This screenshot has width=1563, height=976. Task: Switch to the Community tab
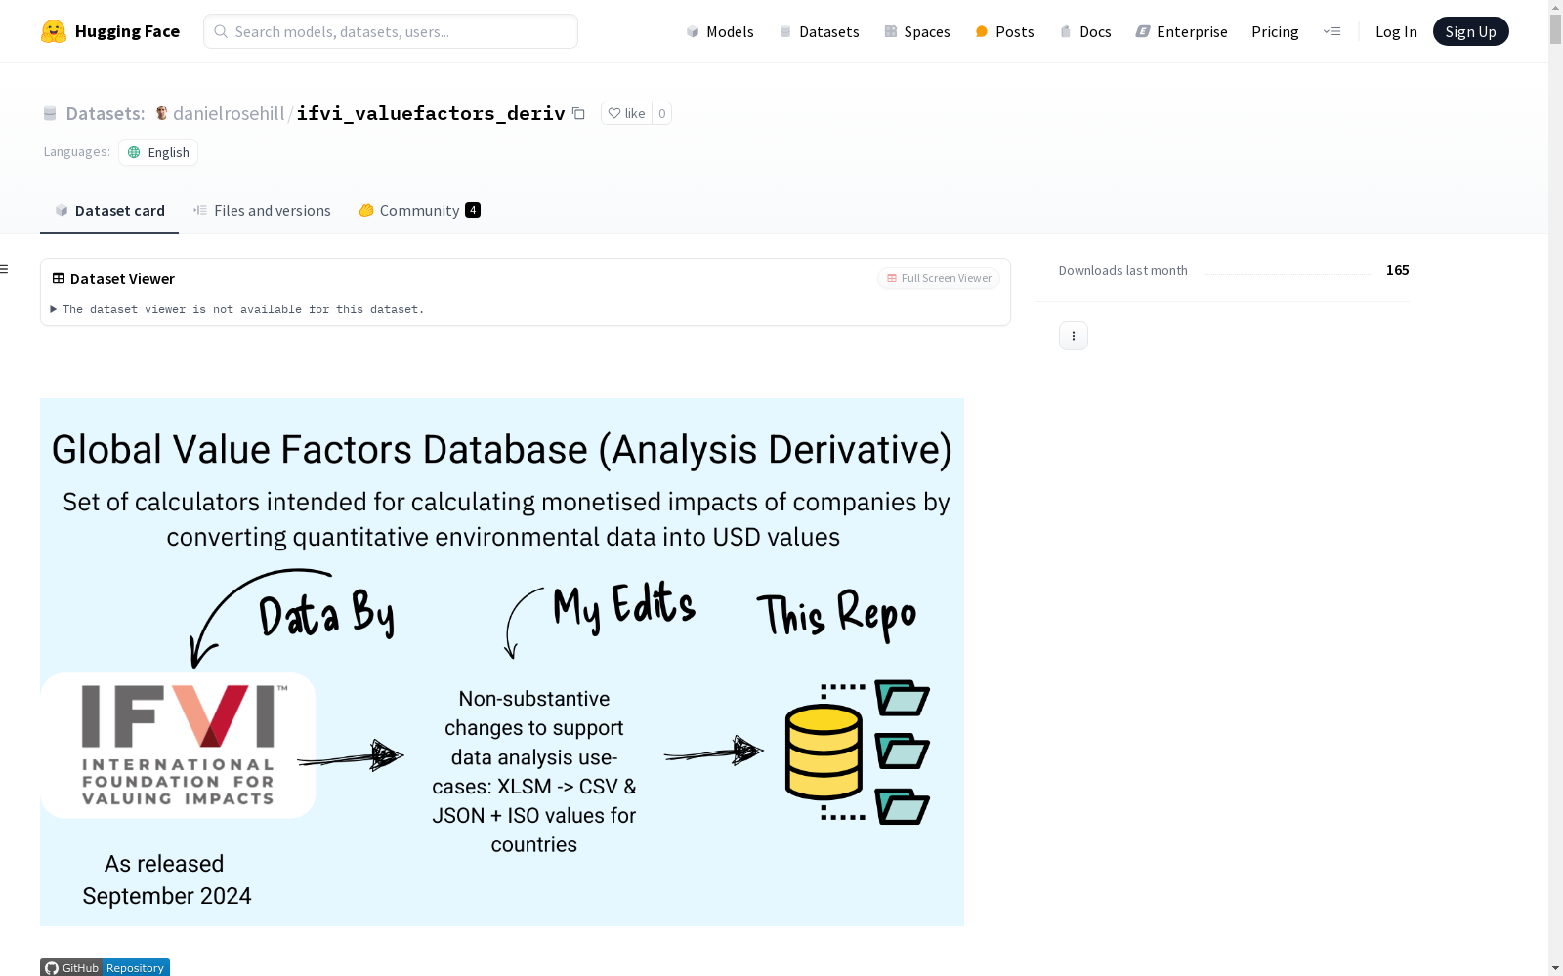click(419, 211)
